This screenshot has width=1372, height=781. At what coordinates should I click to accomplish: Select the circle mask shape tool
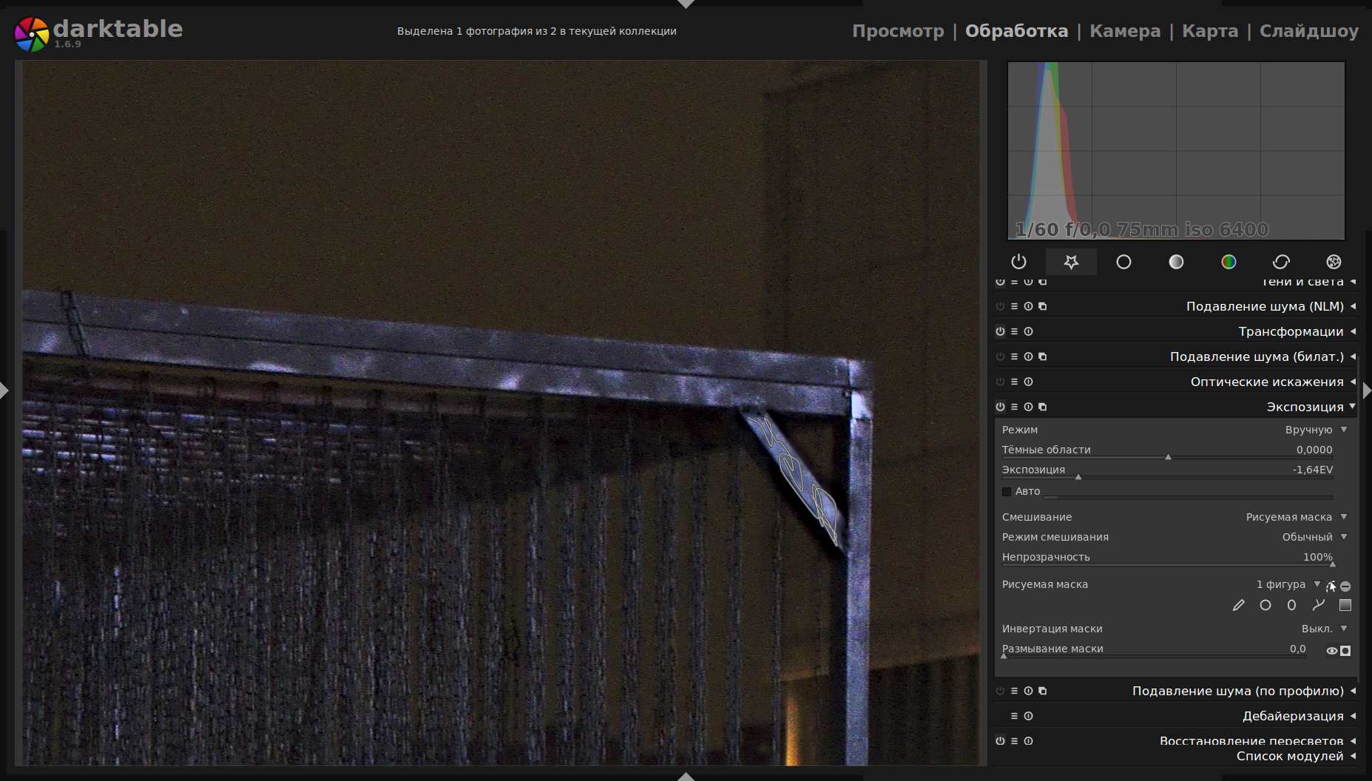pos(1265,605)
